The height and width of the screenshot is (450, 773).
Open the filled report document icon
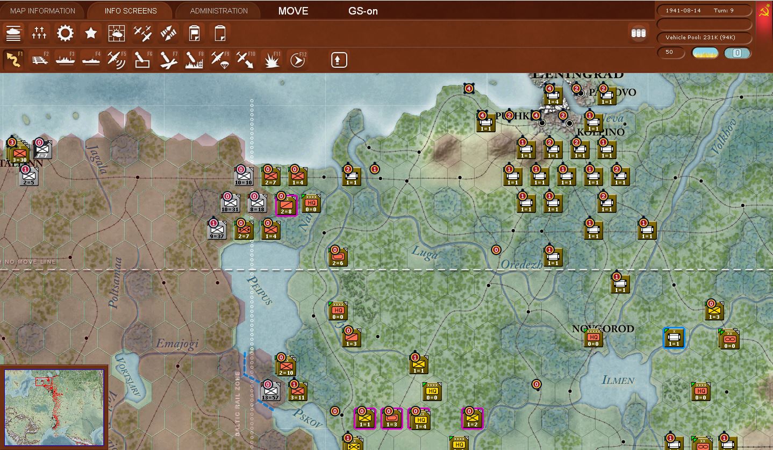[x=194, y=33]
